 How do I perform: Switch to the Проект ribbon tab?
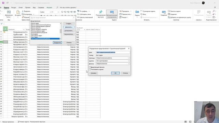[x=28, y=8]
